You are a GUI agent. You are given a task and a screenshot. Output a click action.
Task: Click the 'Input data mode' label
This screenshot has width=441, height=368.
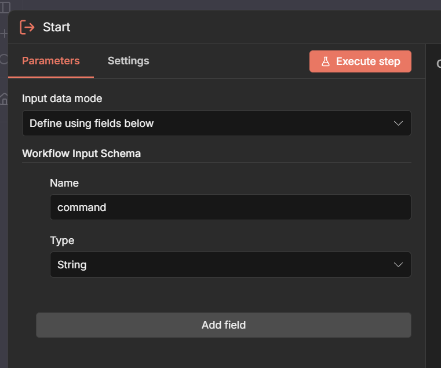(x=62, y=99)
